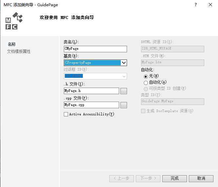This screenshot has width=218, height=187.
Task: Click the .h 文件 field with MyPage.h
Action: (91, 91)
